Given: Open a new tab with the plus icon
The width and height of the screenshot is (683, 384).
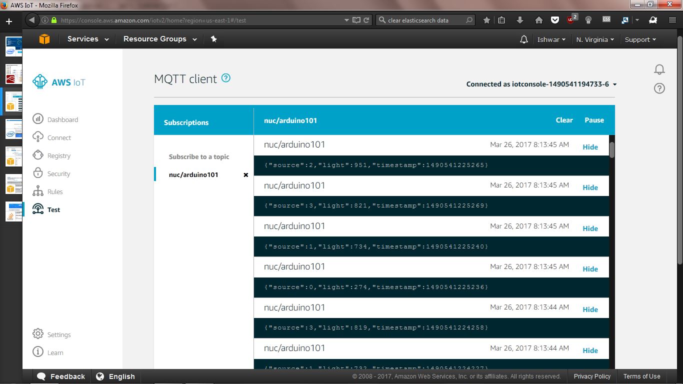Looking at the screenshot, I should pos(9,21).
